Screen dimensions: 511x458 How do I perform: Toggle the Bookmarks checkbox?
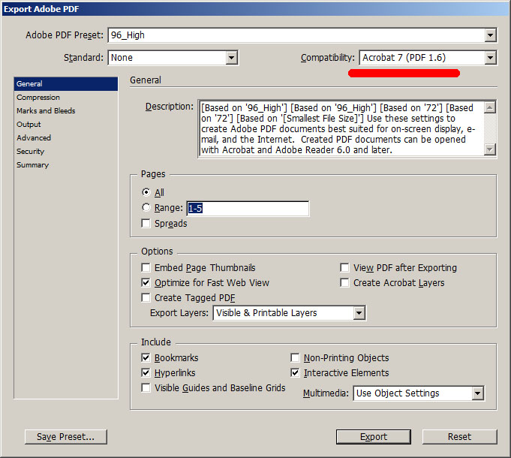(146, 358)
